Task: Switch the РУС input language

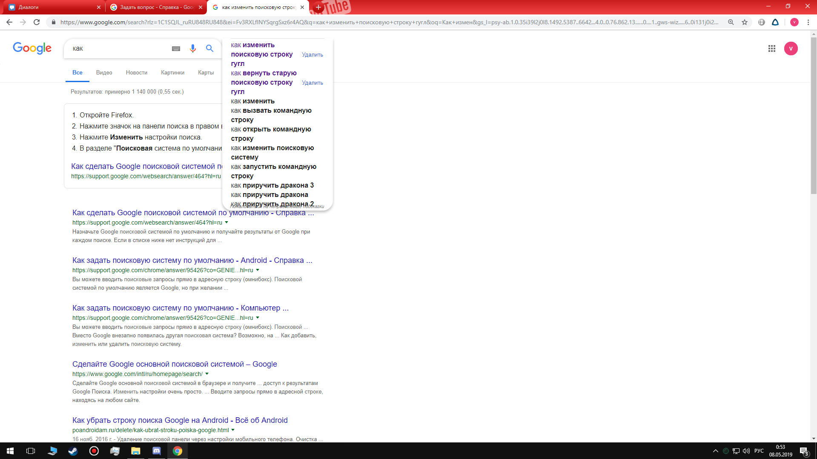Action: click(x=759, y=451)
